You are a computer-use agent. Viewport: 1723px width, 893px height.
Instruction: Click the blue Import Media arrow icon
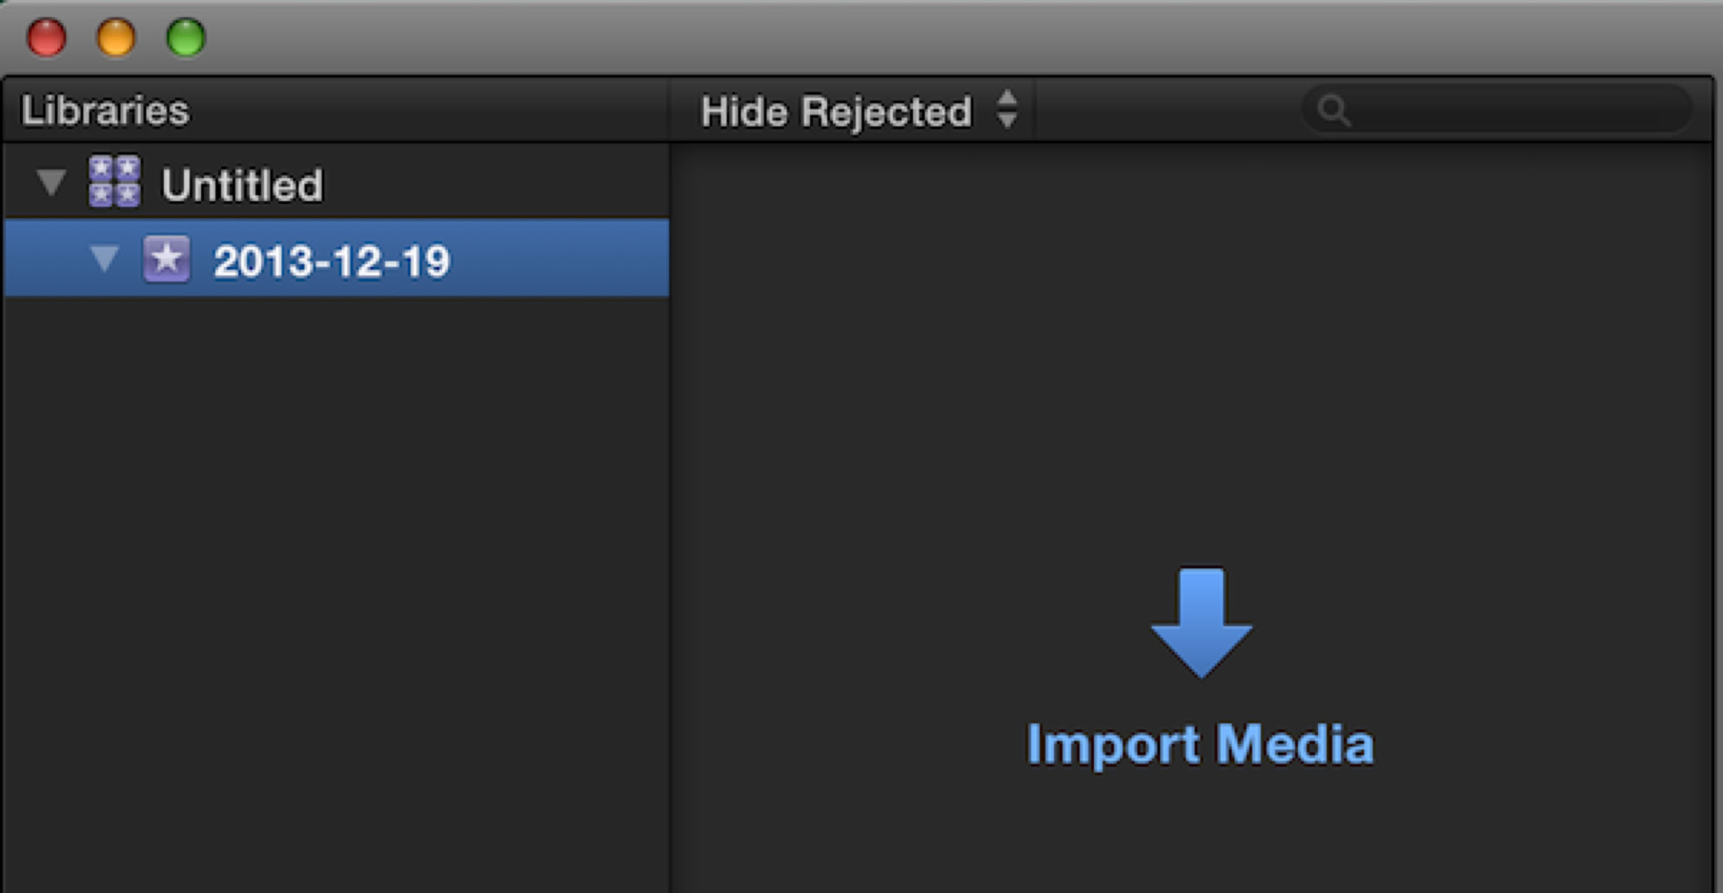(x=1201, y=621)
